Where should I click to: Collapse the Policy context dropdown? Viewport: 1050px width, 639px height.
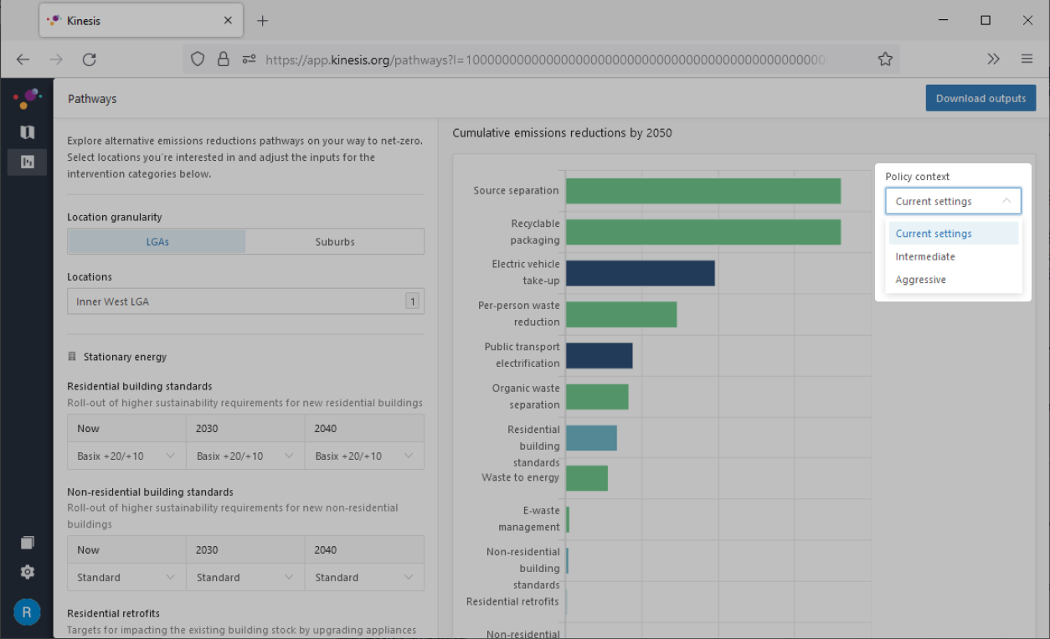point(953,201)
